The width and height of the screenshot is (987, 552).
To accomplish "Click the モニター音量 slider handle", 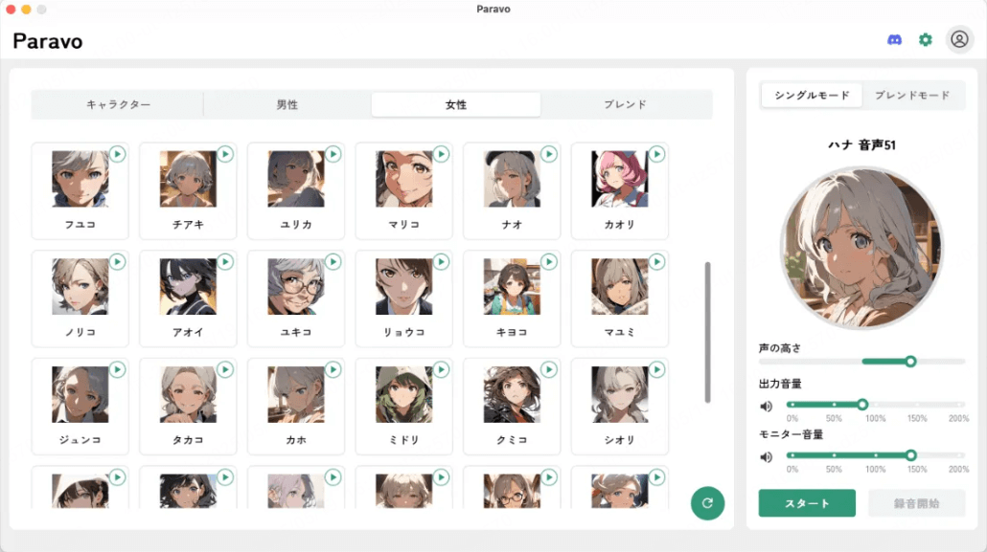I will (910, 455).
